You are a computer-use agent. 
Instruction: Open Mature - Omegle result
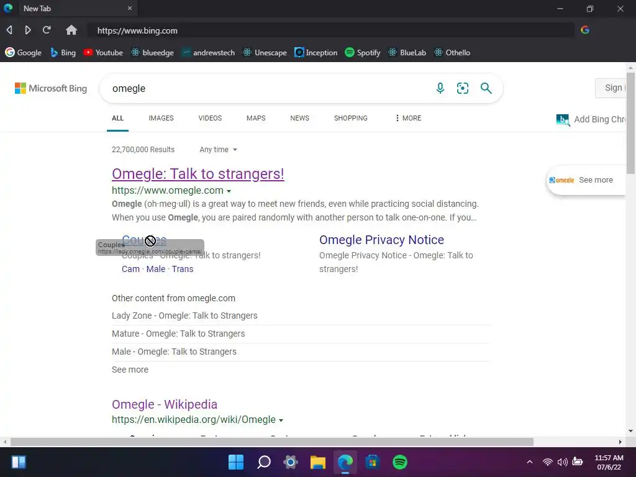[x=178, y=334]
